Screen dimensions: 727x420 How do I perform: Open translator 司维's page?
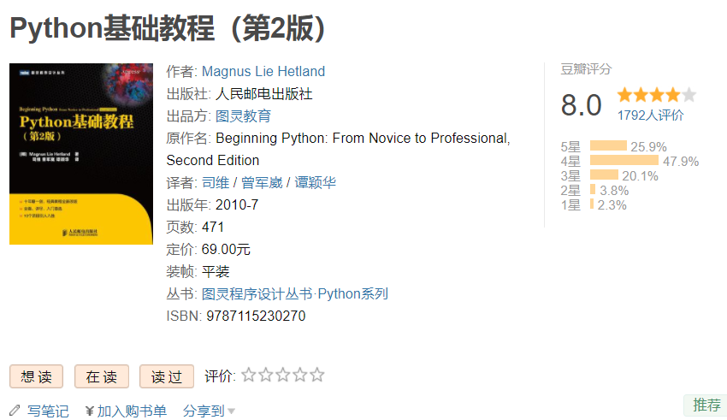click(215, 183)
